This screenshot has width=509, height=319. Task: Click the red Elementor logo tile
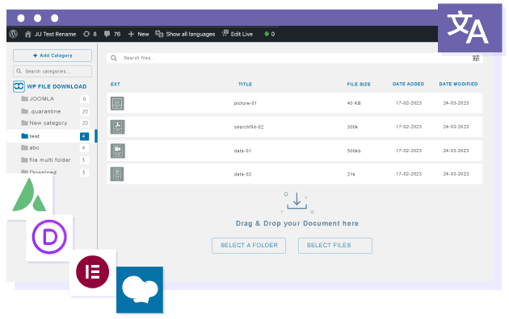click(x=93, y=272)
